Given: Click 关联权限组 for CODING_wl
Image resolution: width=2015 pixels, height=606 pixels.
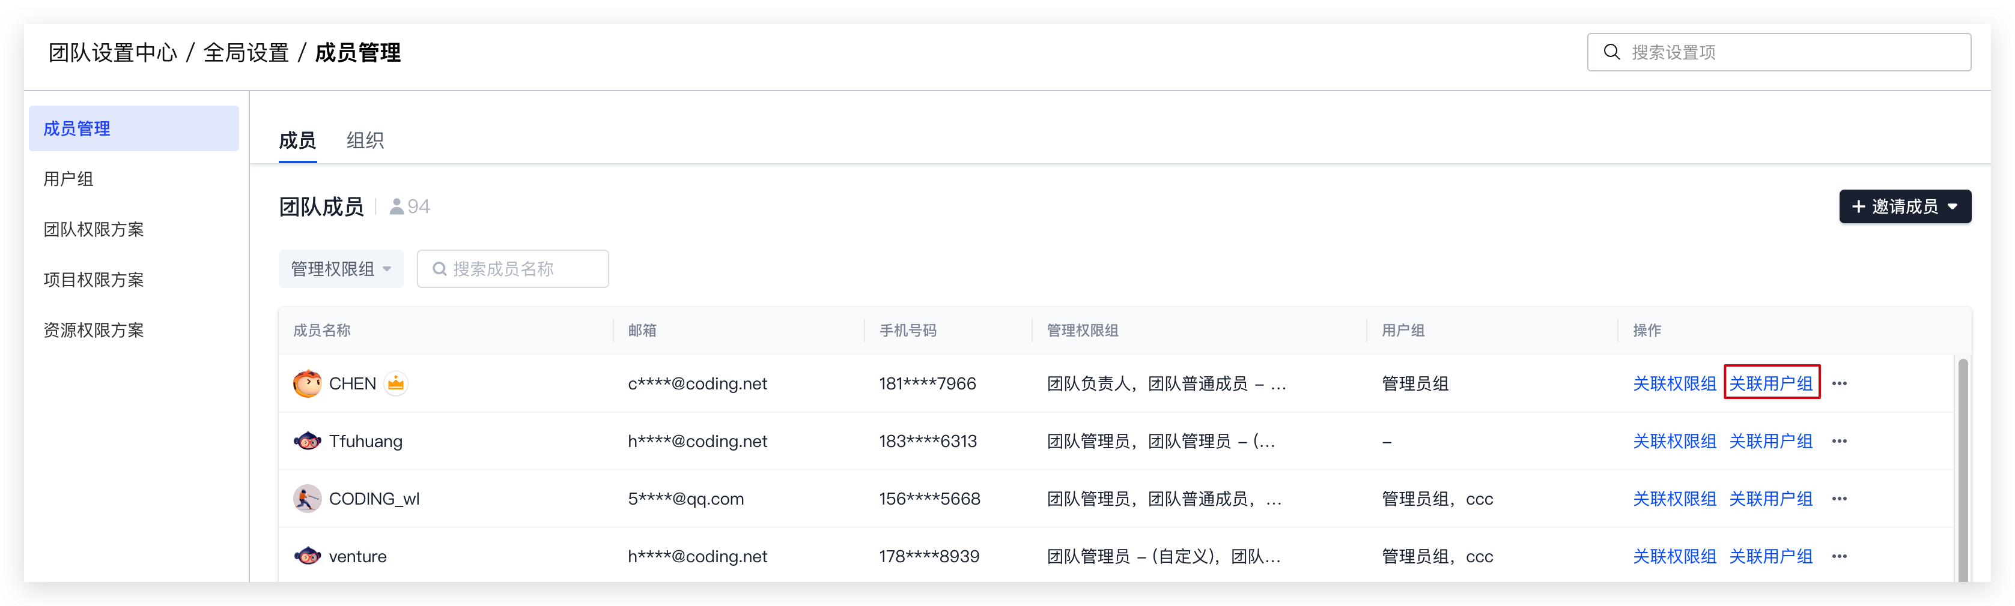Looking at the screenshot, I should pyautogui.click(x=1675, y=498).
